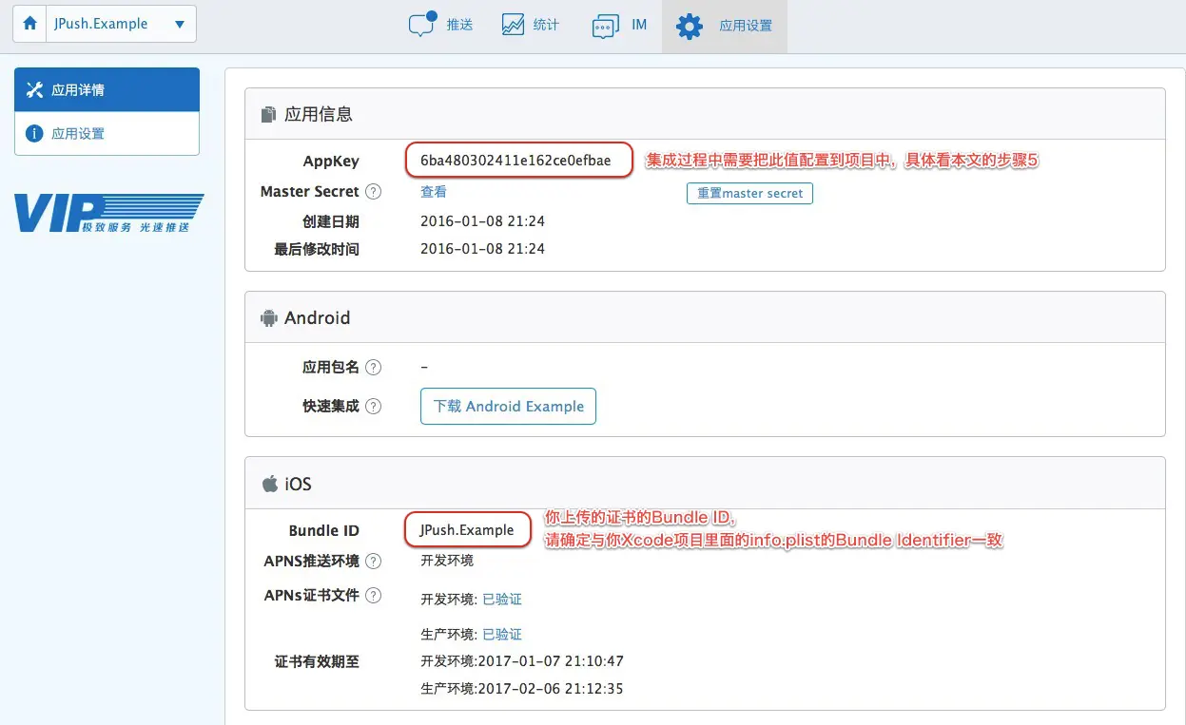
Task: Click the 应用信息 section heading text
Action: click(x=319, y=114)
